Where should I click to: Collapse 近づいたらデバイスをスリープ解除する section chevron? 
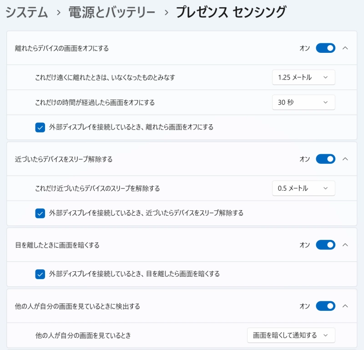pyautogui.click(x=345, y=159)
